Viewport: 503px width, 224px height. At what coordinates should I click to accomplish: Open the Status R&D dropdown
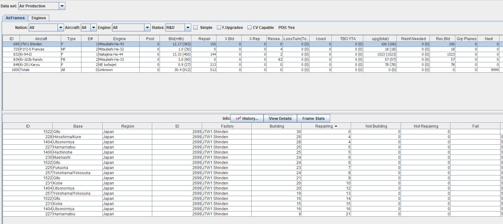(188, 28)
